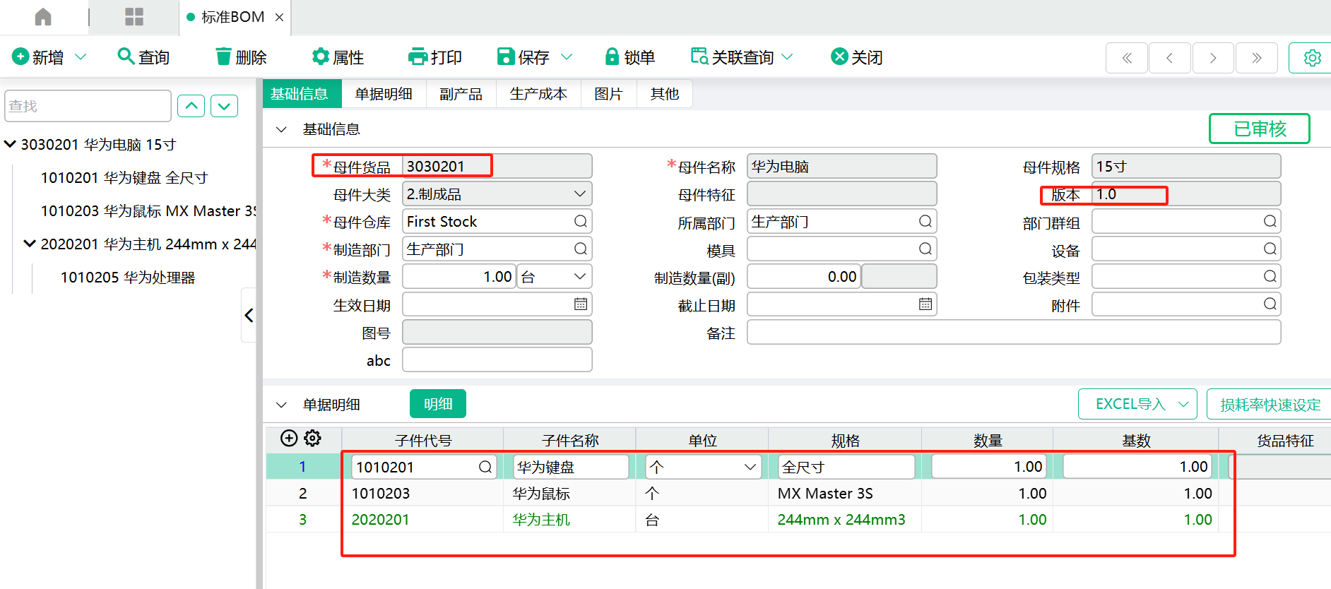Image resolution: width=1331 pixels, height=589 pixels.
Task: Open 属性 properties
Action: [x=338, y=57]
